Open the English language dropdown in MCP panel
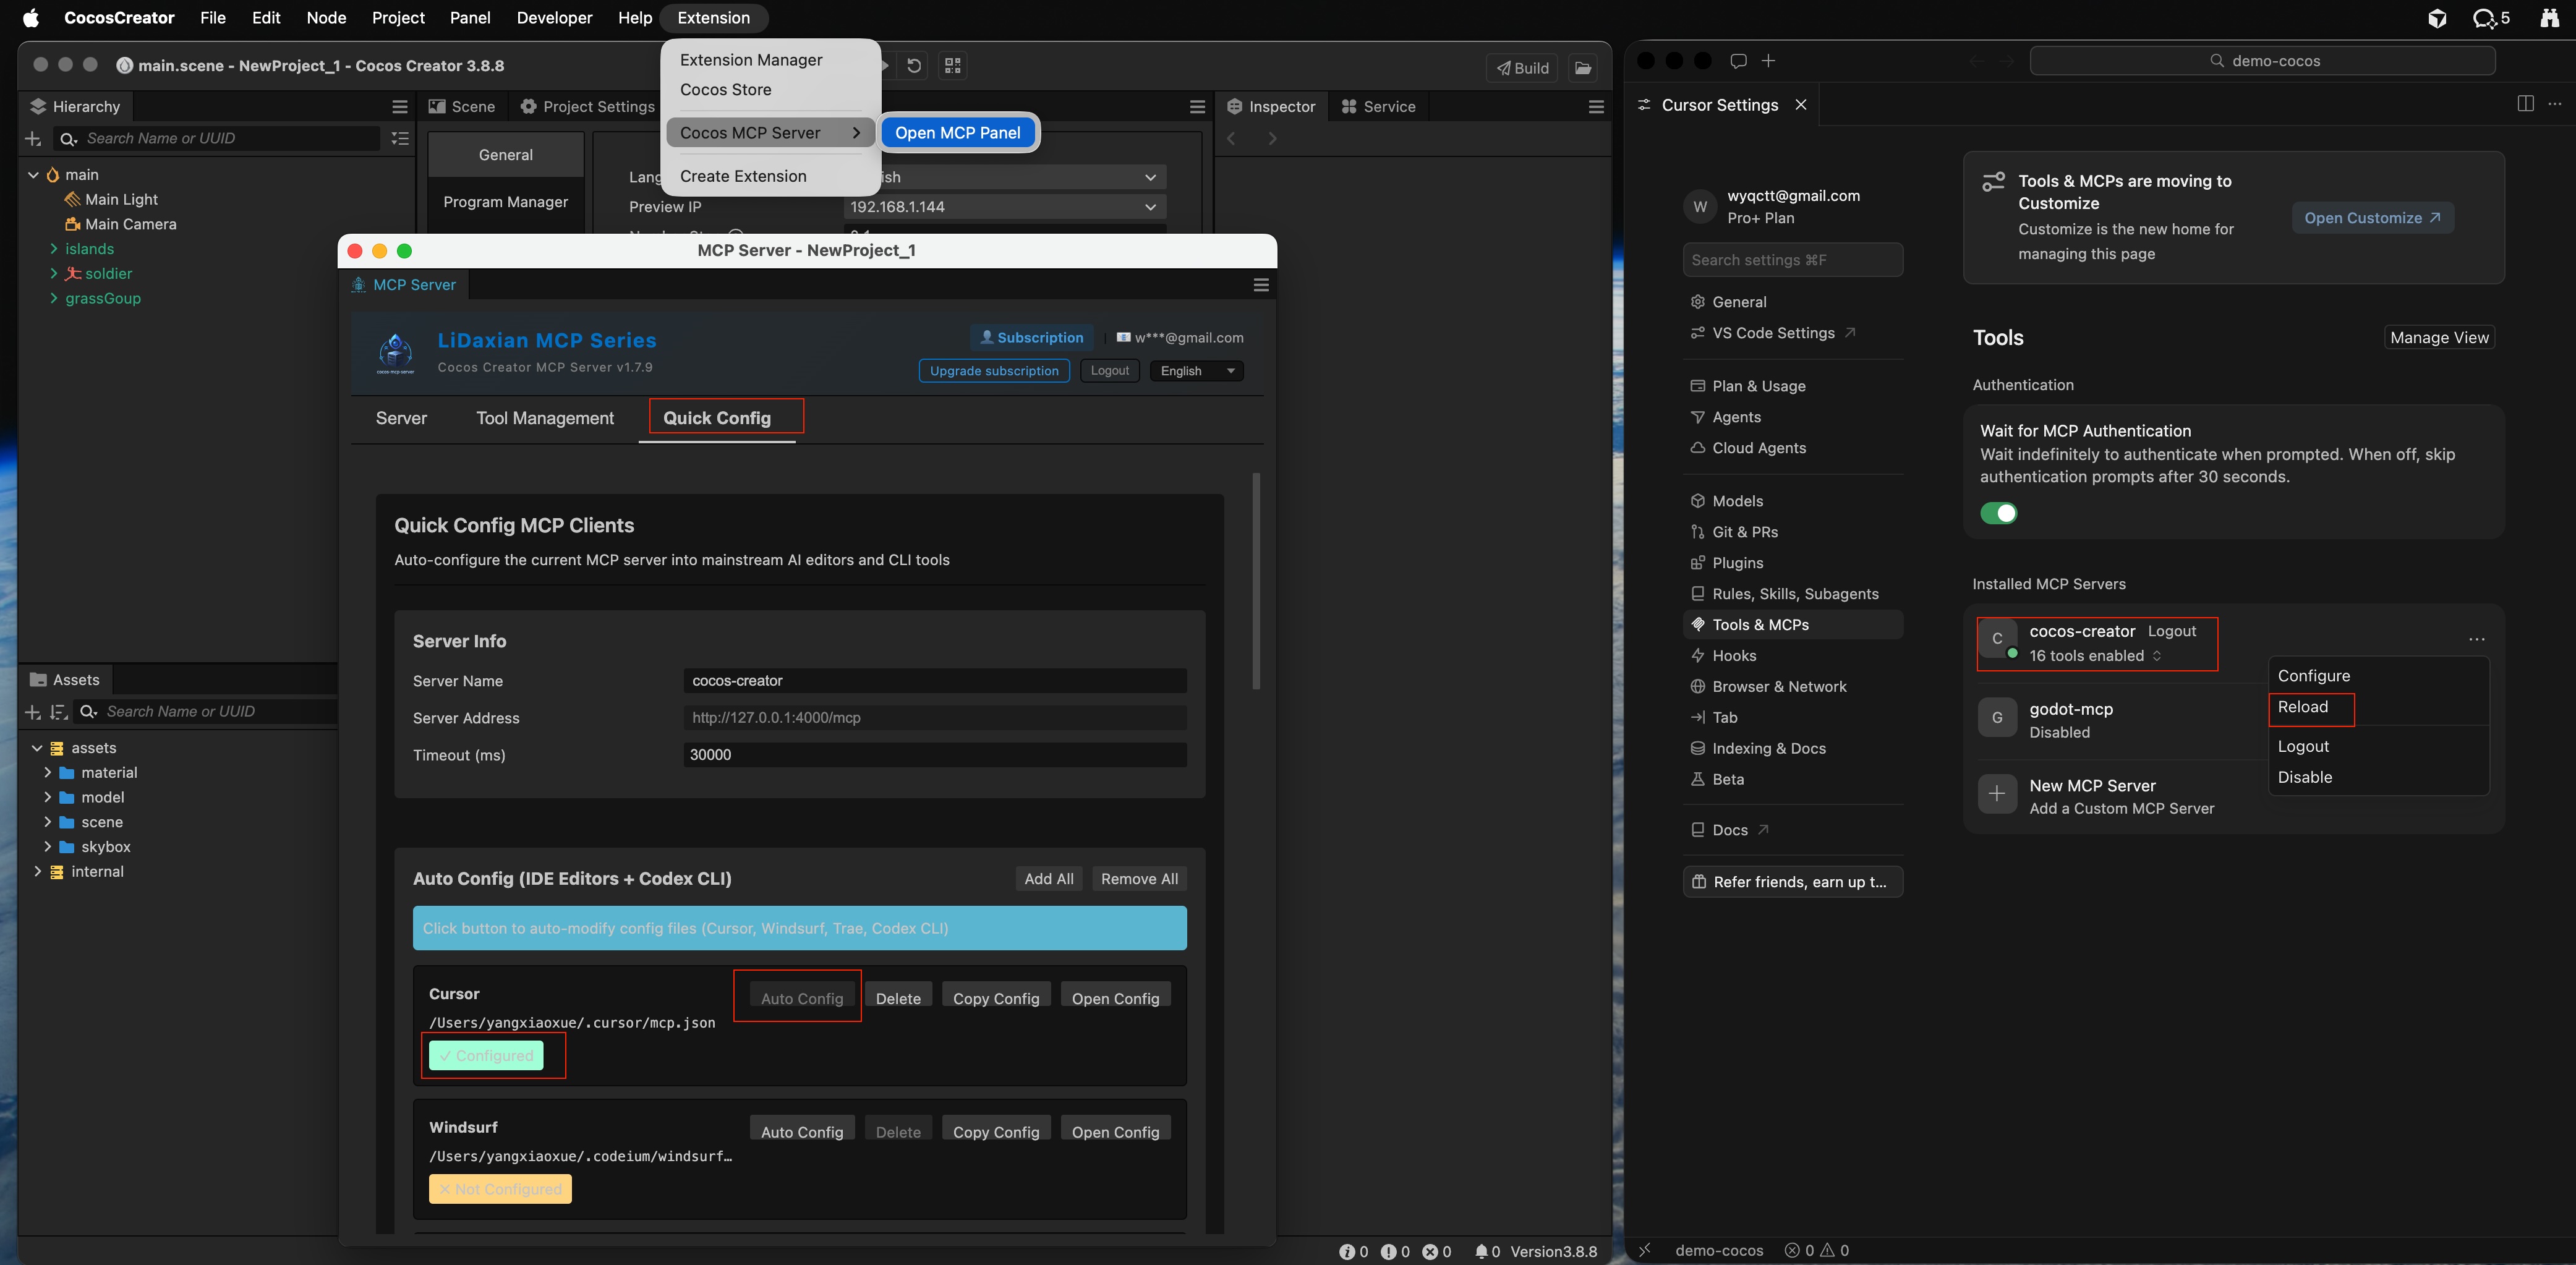The height and width of the screenshot is (1265, 2576). [x=1196, y=371]
